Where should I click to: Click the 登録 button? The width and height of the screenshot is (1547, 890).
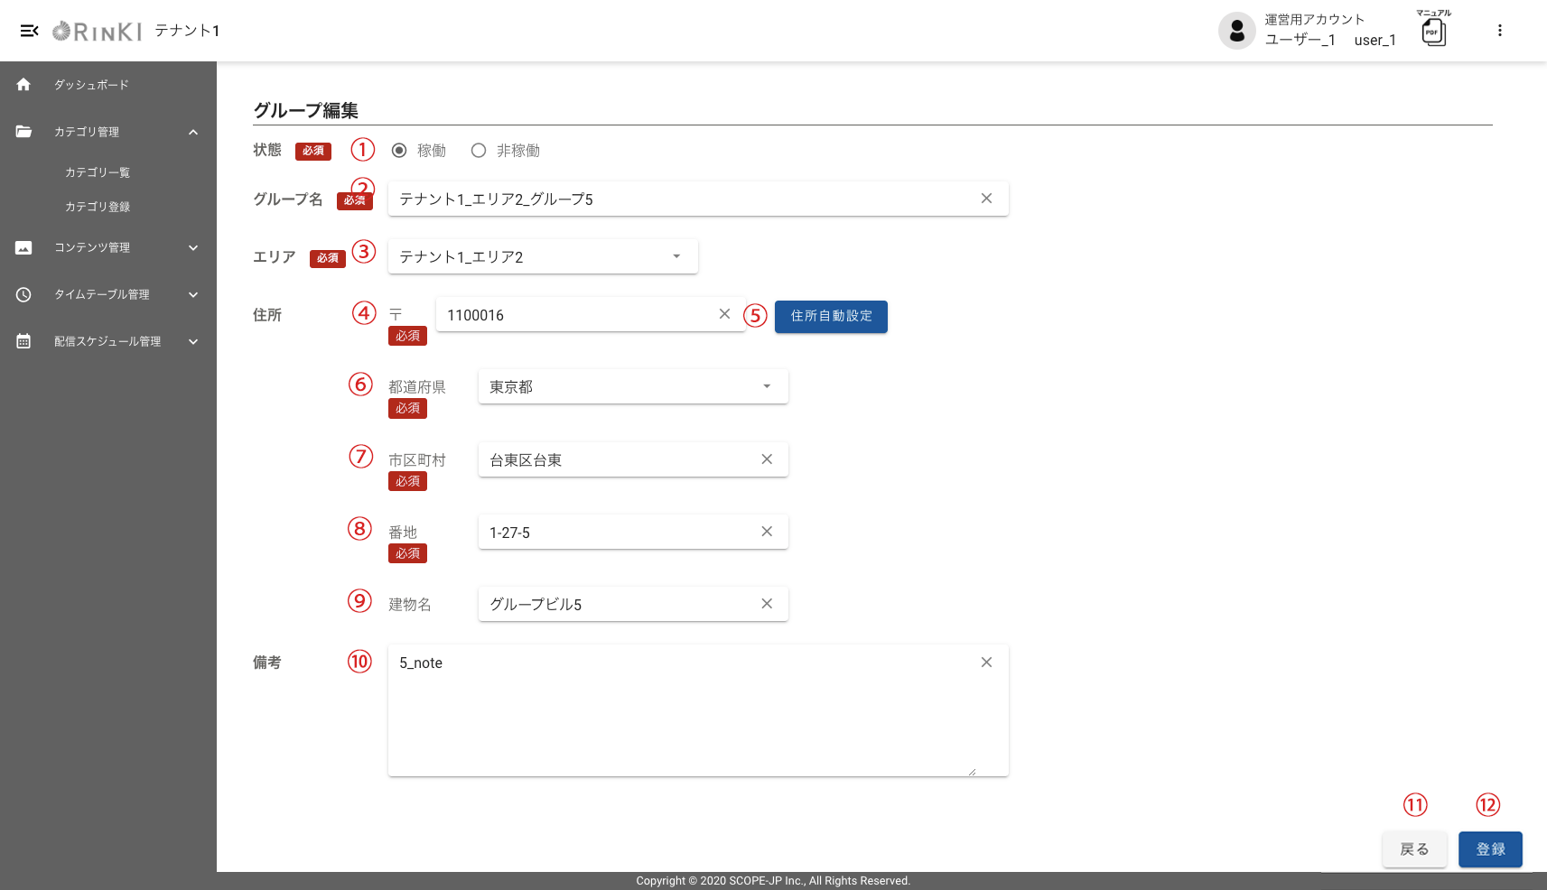click(1490, 849)
